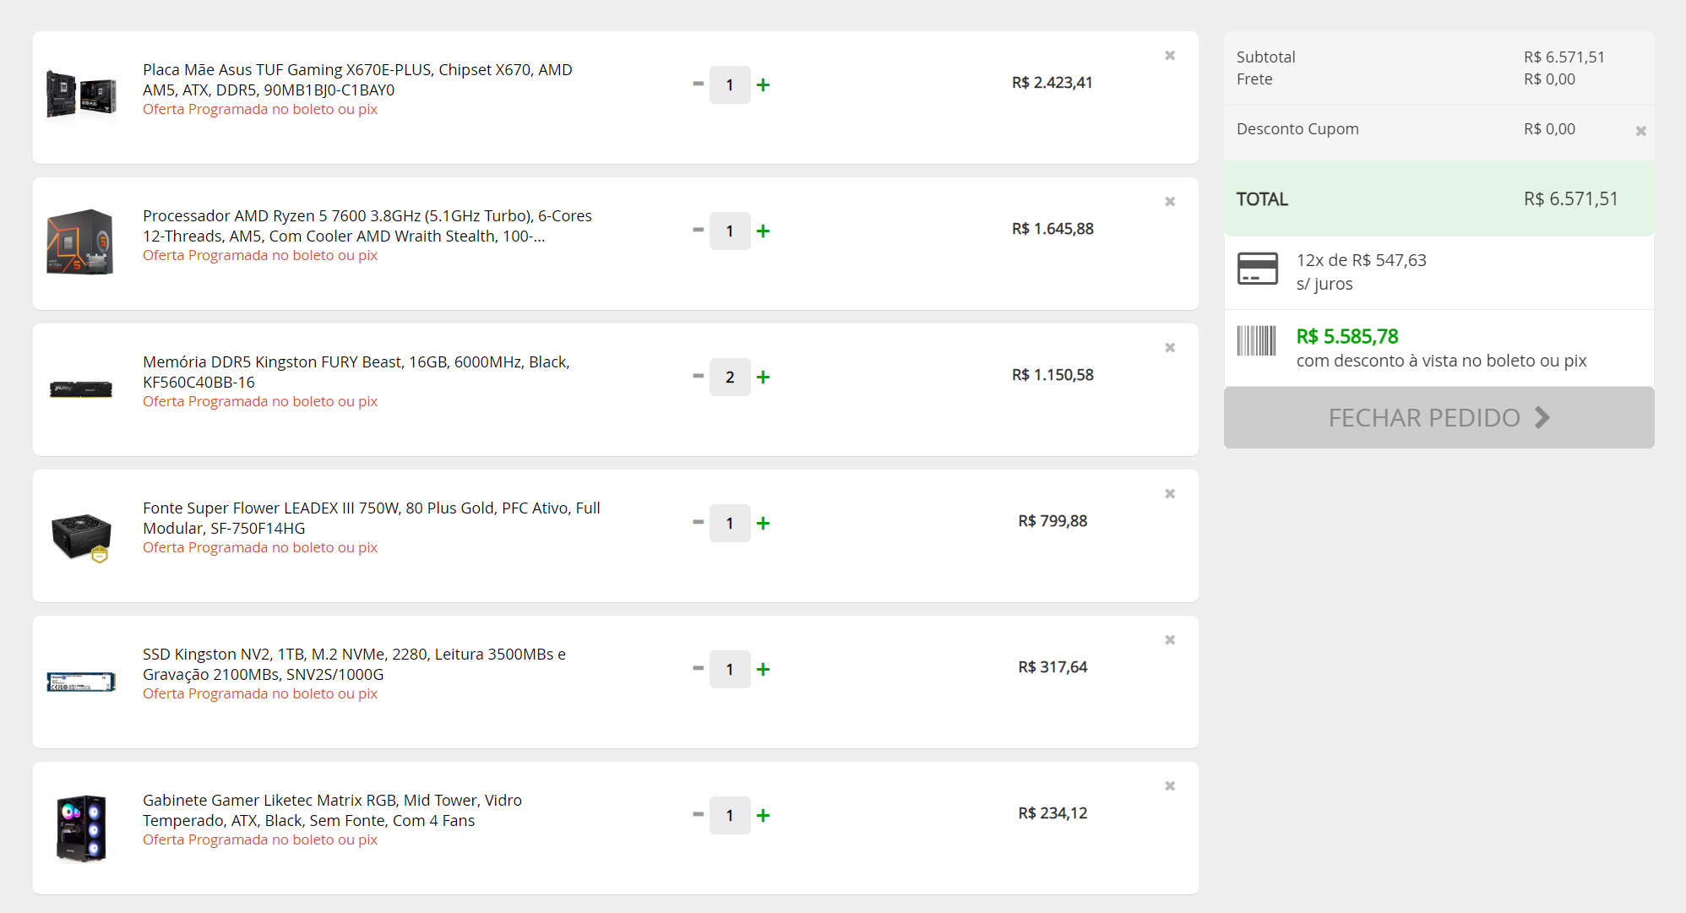Click Oferta Programada text under Asus motherboard

click(260, 109)
